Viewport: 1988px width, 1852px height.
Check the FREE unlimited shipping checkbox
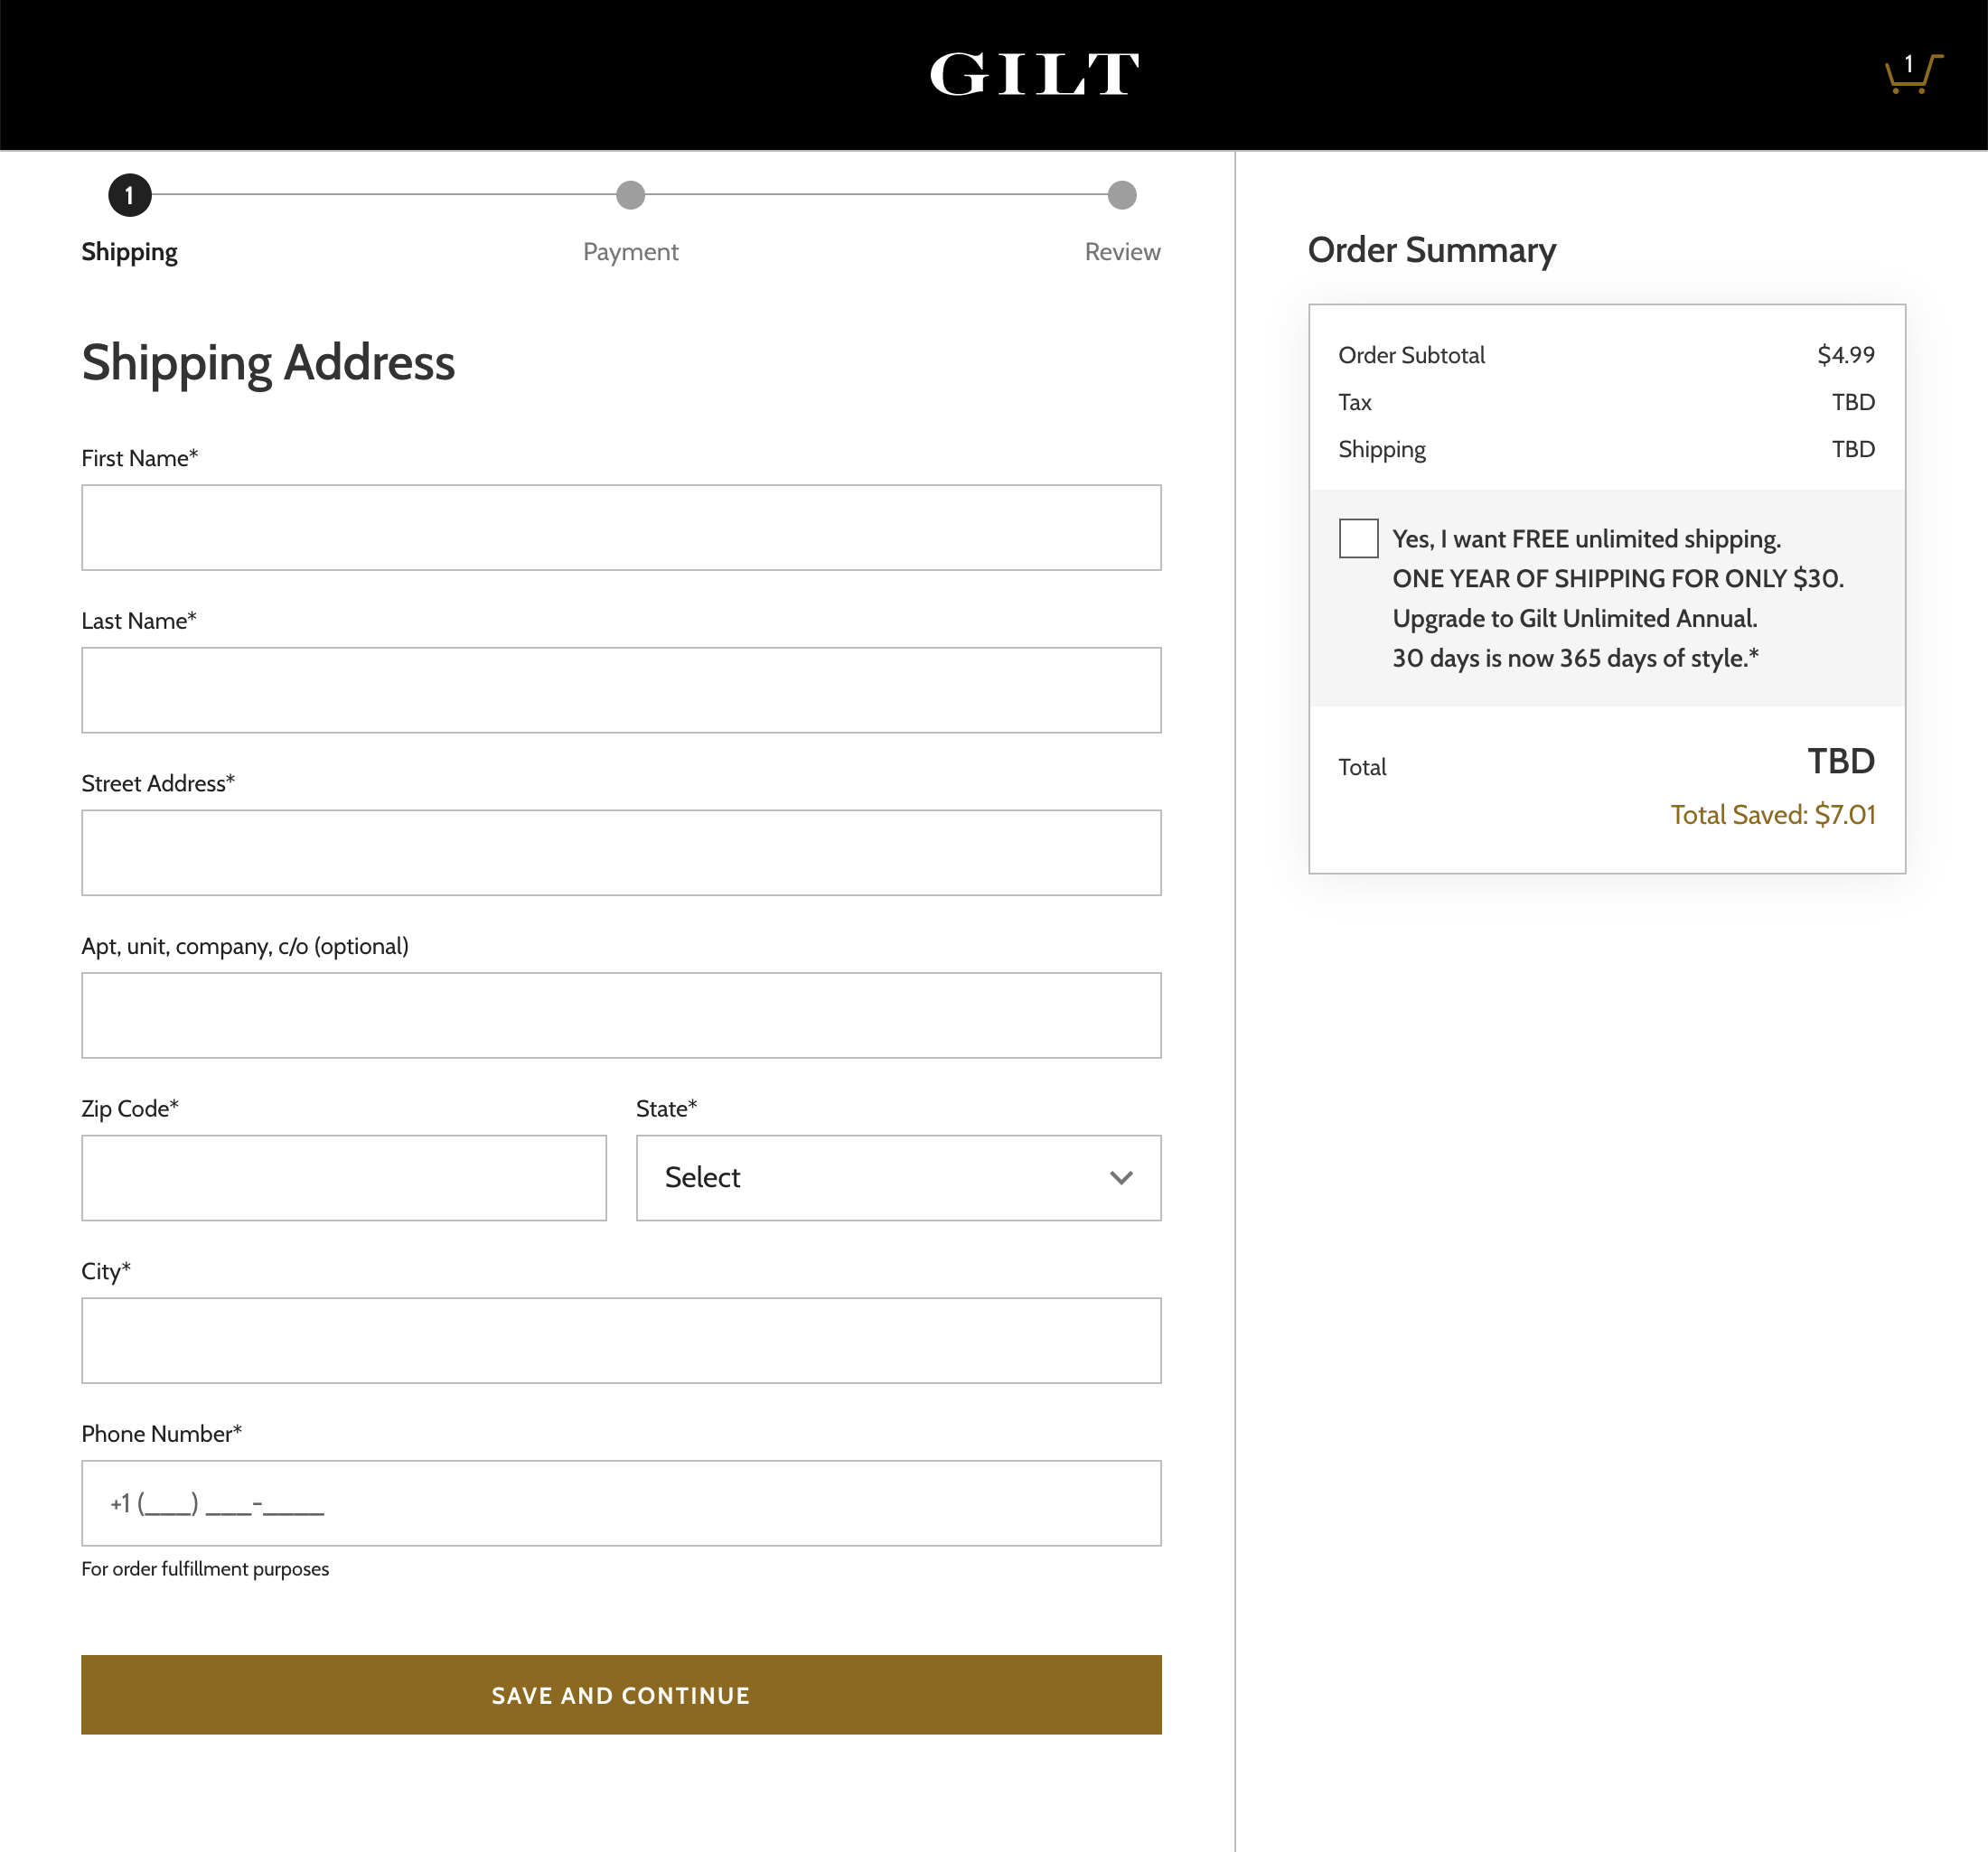[x=1358, y=539]
